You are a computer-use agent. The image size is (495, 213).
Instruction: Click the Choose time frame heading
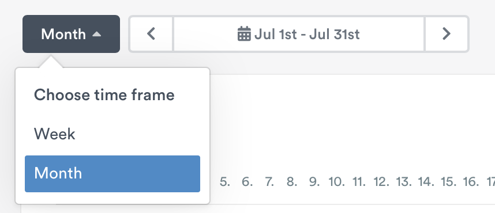pyautogui.click(x=104, y=95)
